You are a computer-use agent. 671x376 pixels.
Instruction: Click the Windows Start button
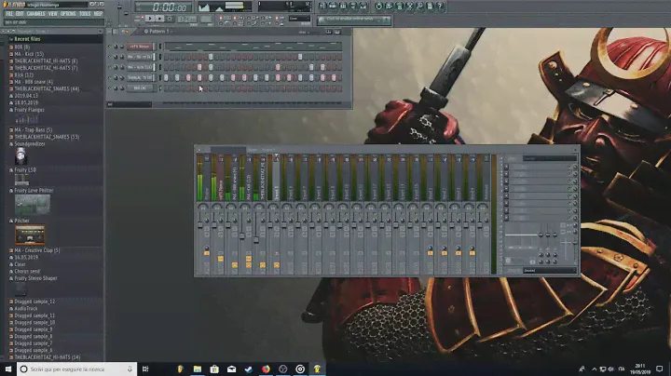tap(8, 369)
